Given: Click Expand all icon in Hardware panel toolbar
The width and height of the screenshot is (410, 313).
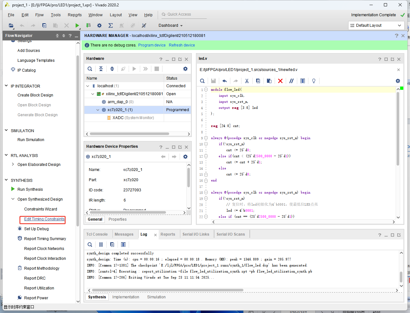Looking at the screenshot, I should point(112,69).
